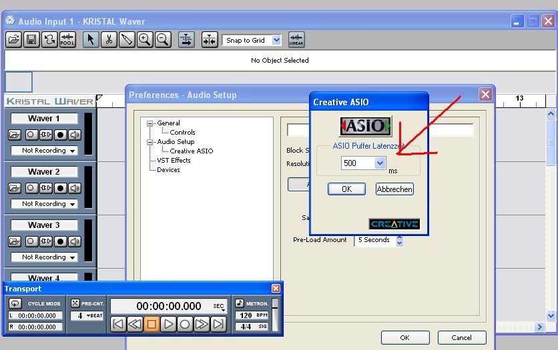Arm Waver 1 record button
The image size is (558, 350).
(60, 135)
